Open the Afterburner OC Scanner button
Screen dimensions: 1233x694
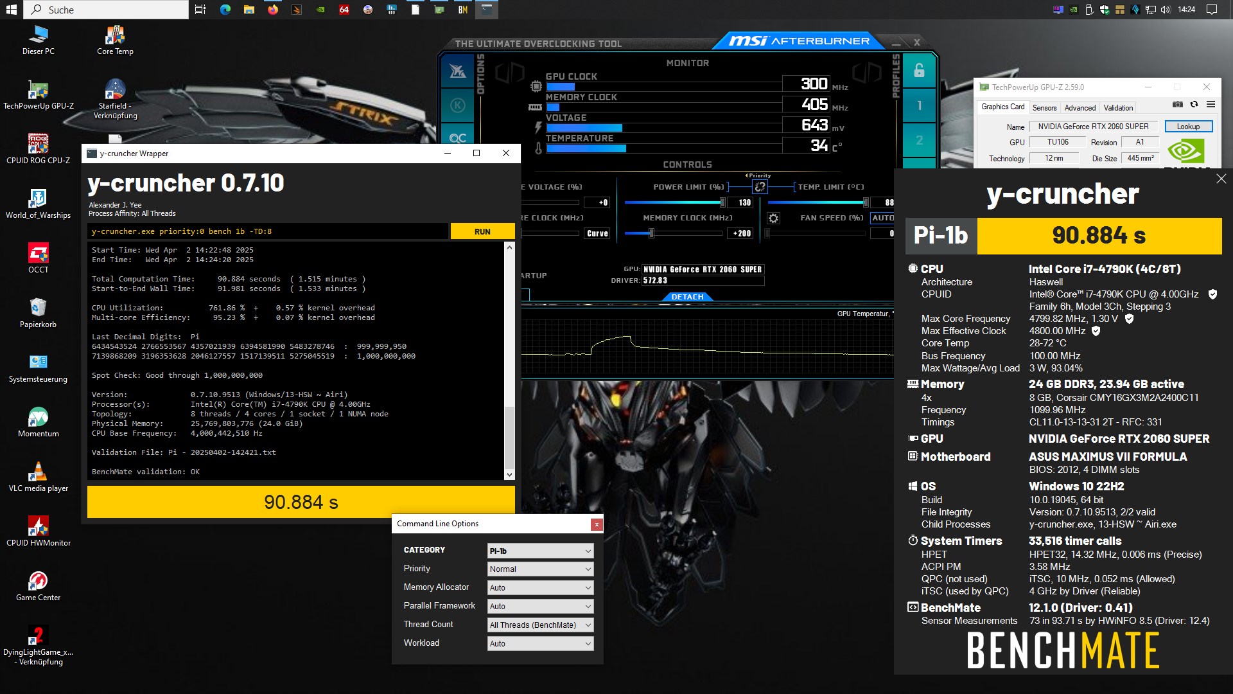(x=457, y=137)
